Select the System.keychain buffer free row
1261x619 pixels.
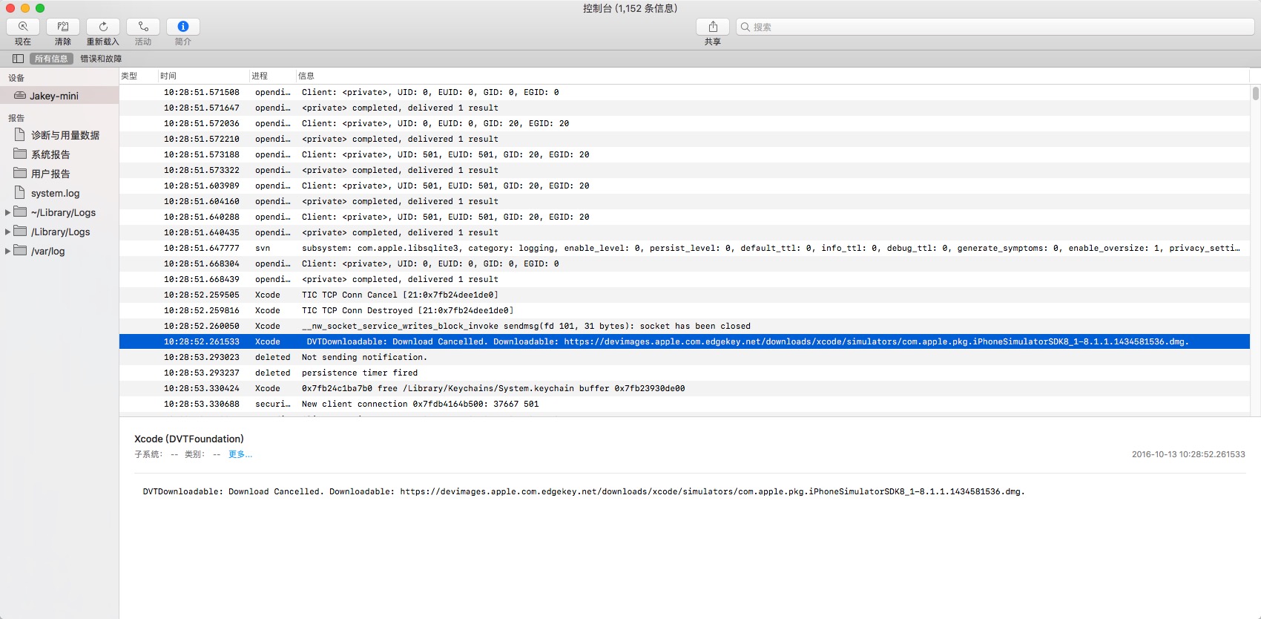[684, 388]
